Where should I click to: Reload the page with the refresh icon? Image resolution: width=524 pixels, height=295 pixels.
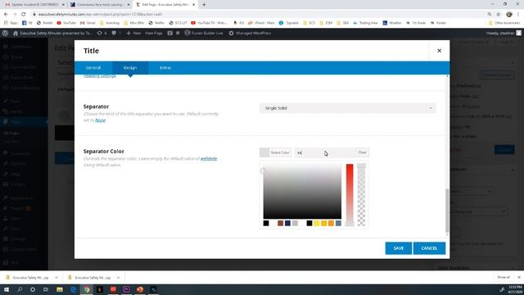(x=24, y=14)
